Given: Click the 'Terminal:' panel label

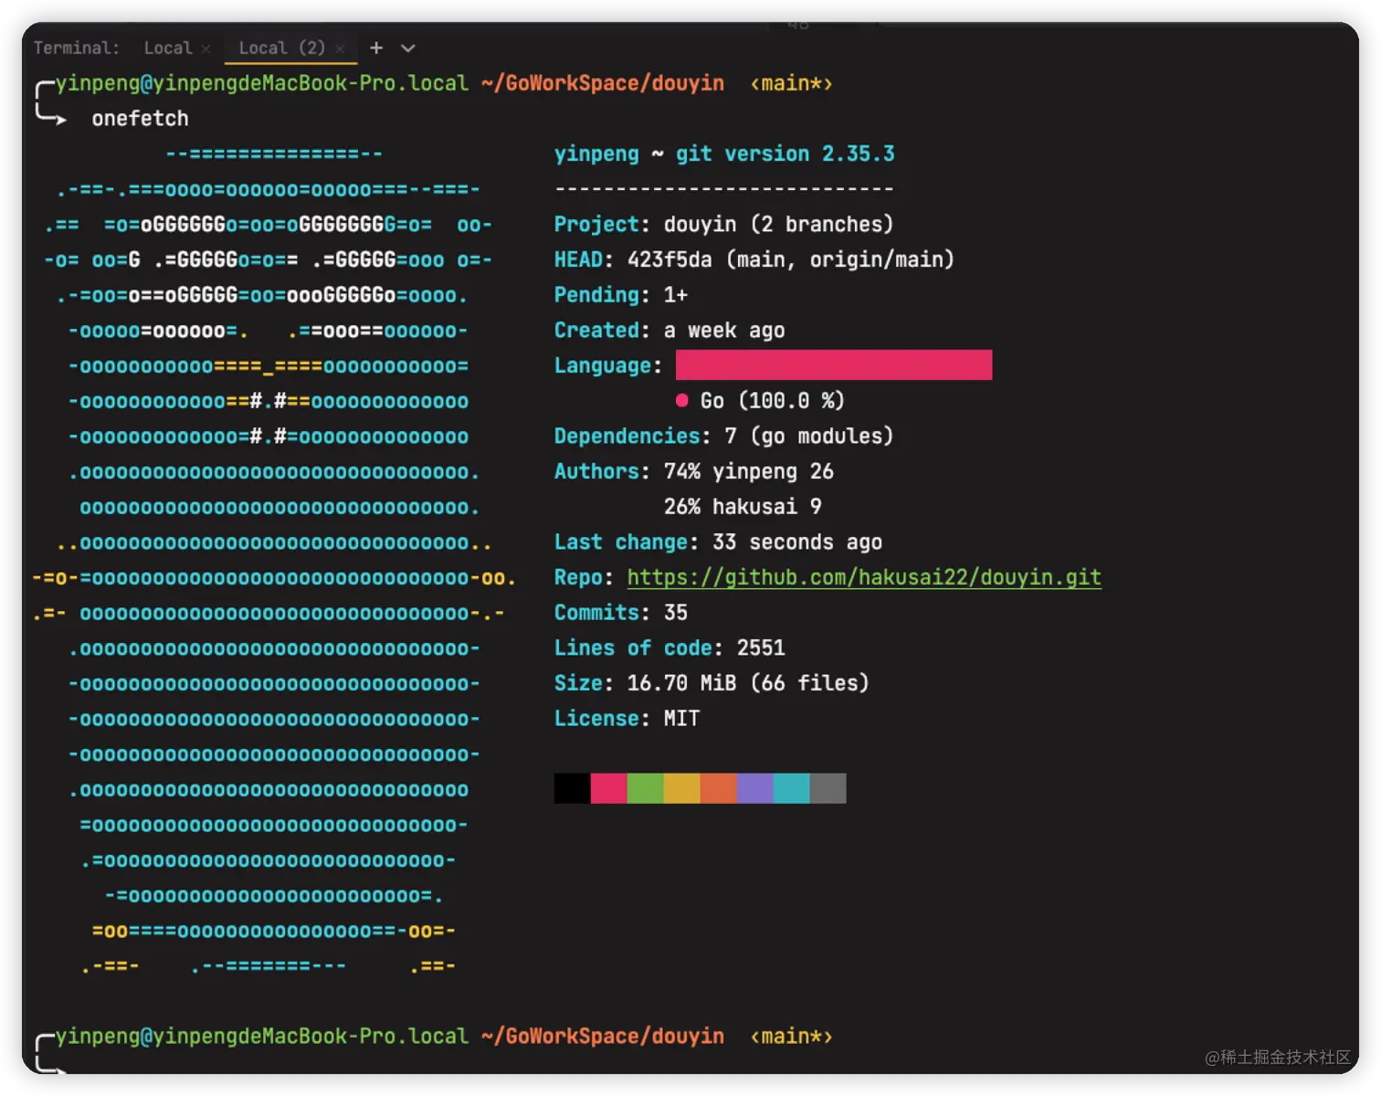Looking at the screenshot, I should (77, 47).
